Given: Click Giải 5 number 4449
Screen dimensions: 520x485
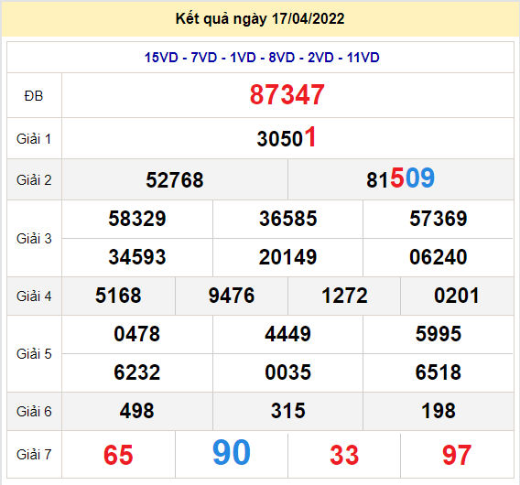Looking at the screenshot, I should (x=287, y=334).
